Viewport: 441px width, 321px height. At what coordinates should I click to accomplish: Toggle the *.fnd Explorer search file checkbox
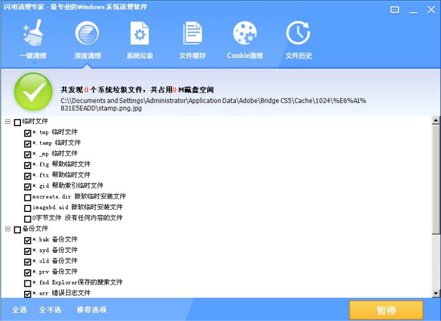[x=28, y=284]
